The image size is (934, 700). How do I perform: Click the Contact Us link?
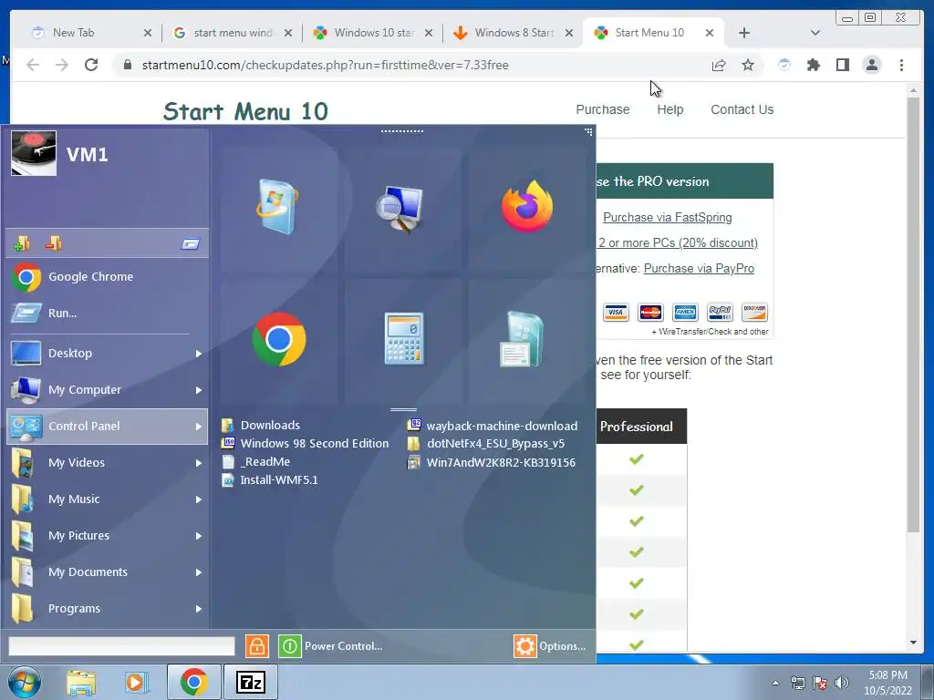click(x=742, y=109)
